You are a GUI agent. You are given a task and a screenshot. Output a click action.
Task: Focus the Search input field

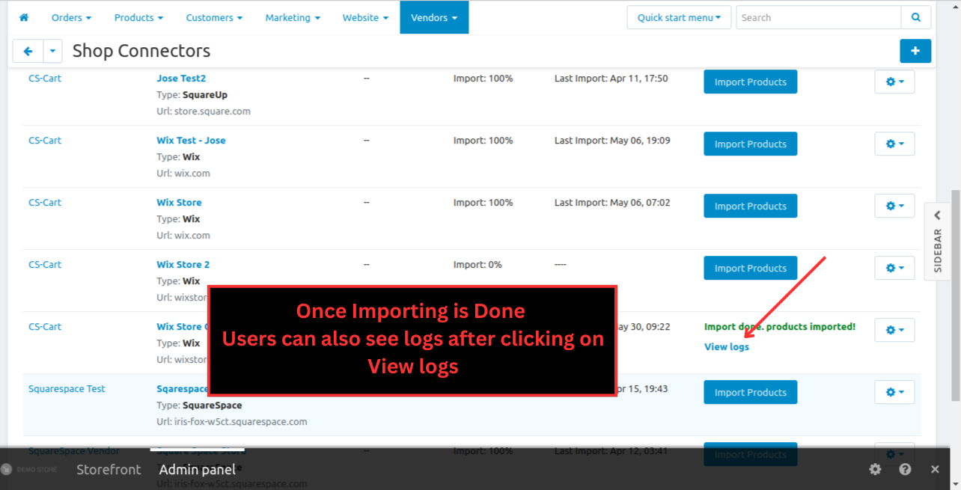click(819, 17)
